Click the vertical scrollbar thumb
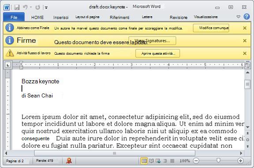This screenshot has width=254, height=168. coord(247,84)
